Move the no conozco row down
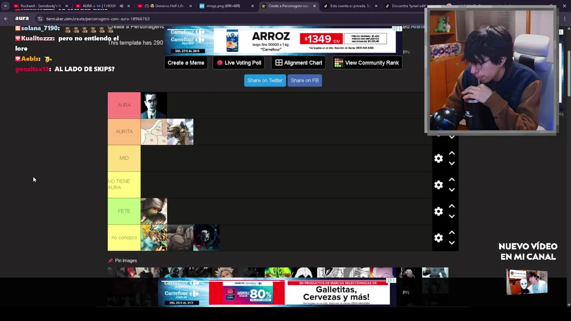571x321 pixels. click(x=451, y=243)
